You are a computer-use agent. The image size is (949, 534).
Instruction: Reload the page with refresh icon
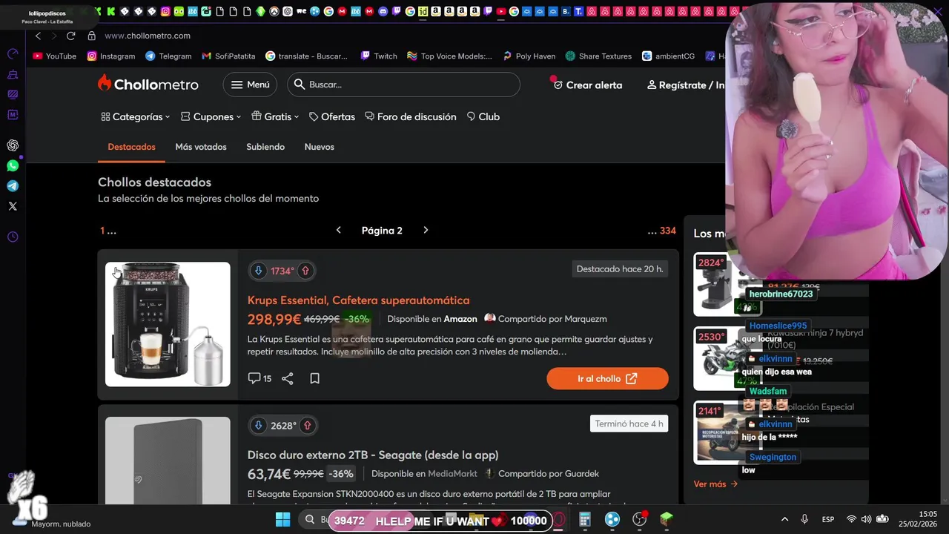pyautogui.click(x=71, y=36)
